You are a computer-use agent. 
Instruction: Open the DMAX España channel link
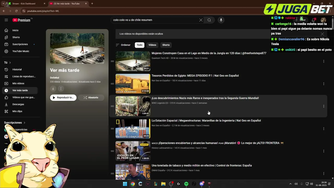(x=158, y=171)
